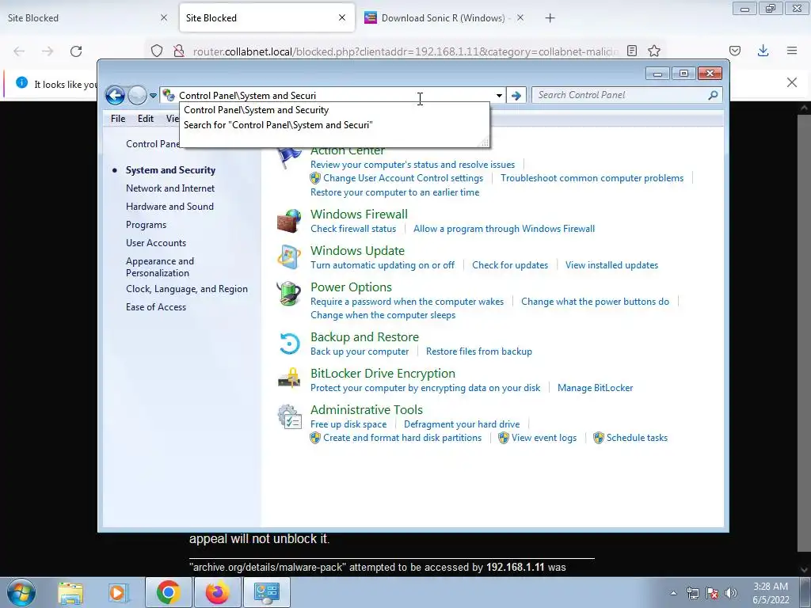Click the Windows Firewall brick wall icon
The width and height of the screenshot is (811, 608).
point(289,221)
